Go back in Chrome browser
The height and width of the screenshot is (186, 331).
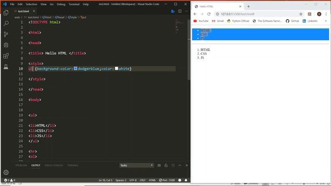click(195, 14)
